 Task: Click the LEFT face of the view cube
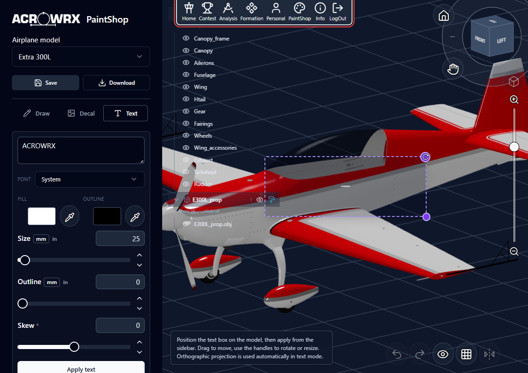[501, 41]
